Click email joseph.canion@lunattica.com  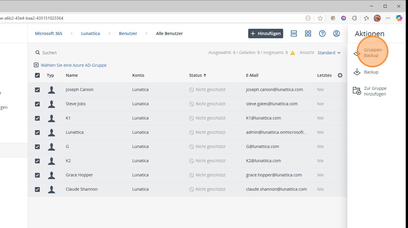(275, 90)
